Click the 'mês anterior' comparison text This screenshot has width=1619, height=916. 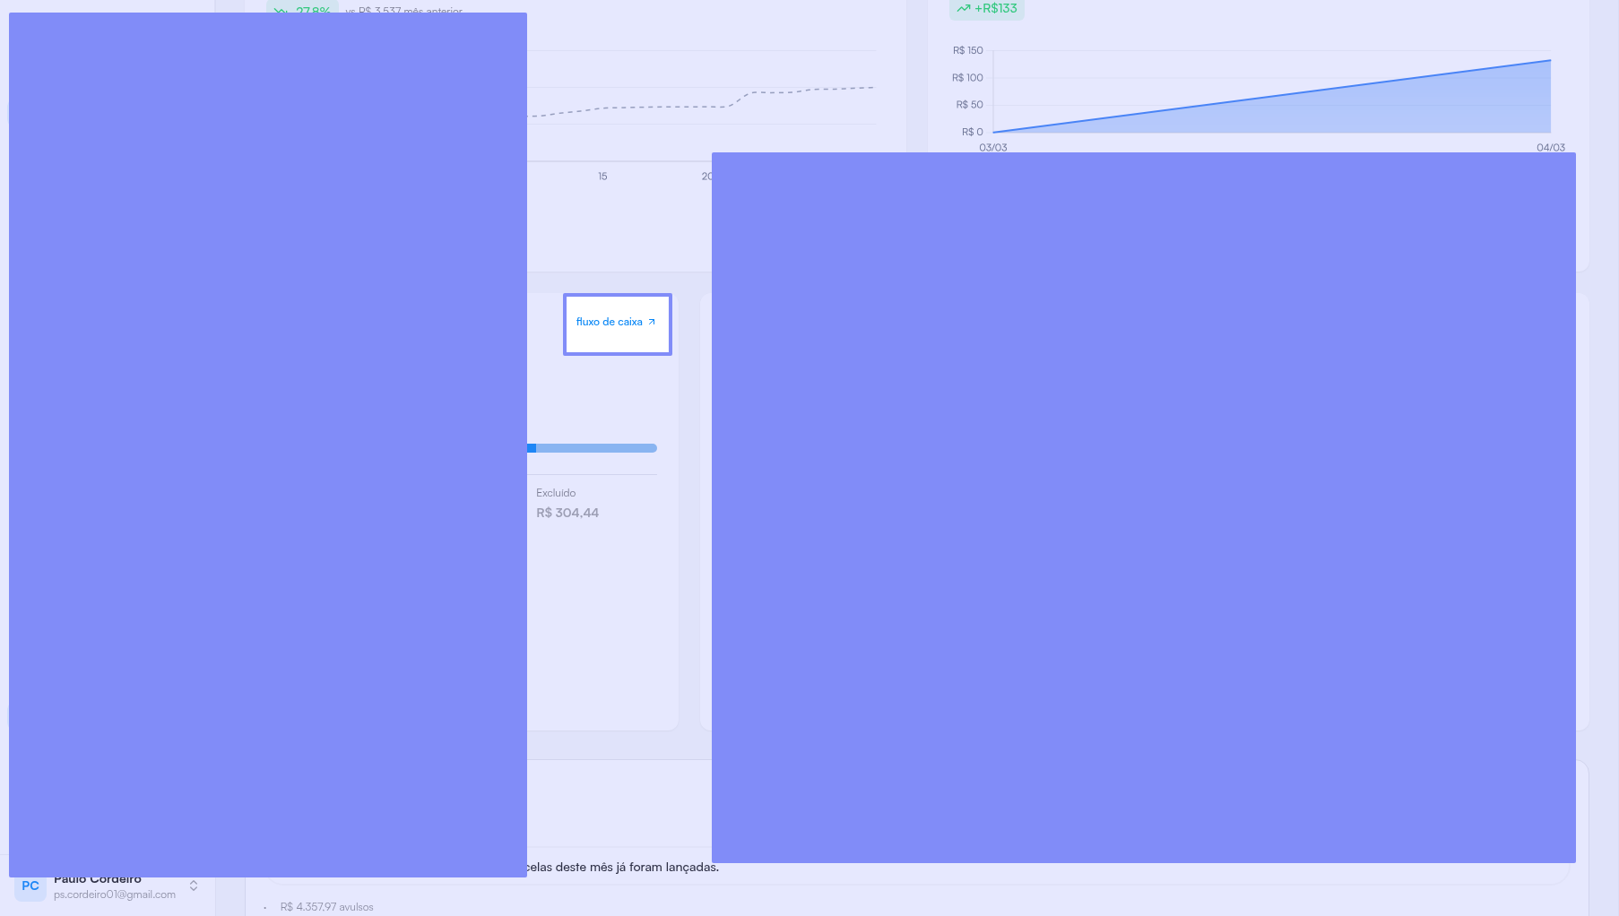[433, 12]
